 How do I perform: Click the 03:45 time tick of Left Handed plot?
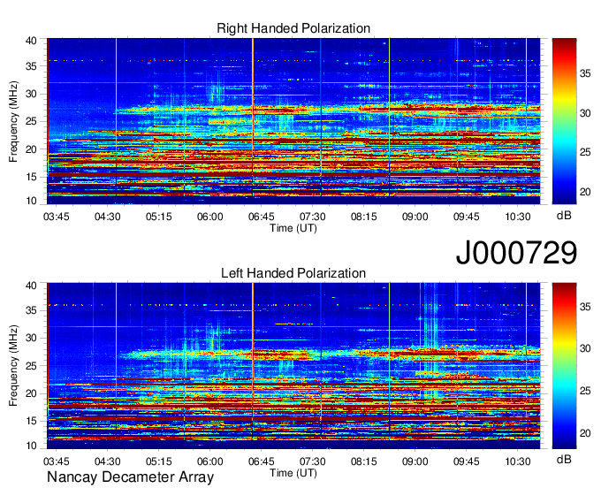tap(57, 461)
